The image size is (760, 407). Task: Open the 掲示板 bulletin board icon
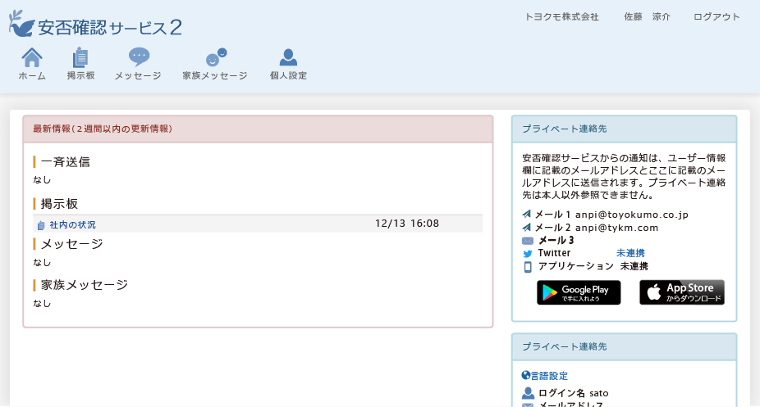(80, 57)
